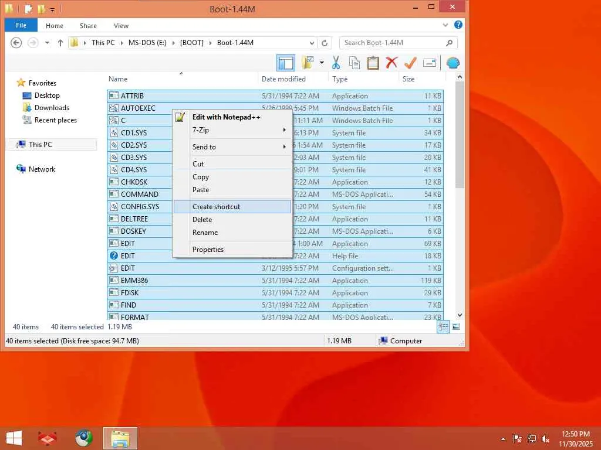Screen dimensions: 601x450
Task: Toggle the navigation pane toolbar button
Action: click(x=286, y=63)
